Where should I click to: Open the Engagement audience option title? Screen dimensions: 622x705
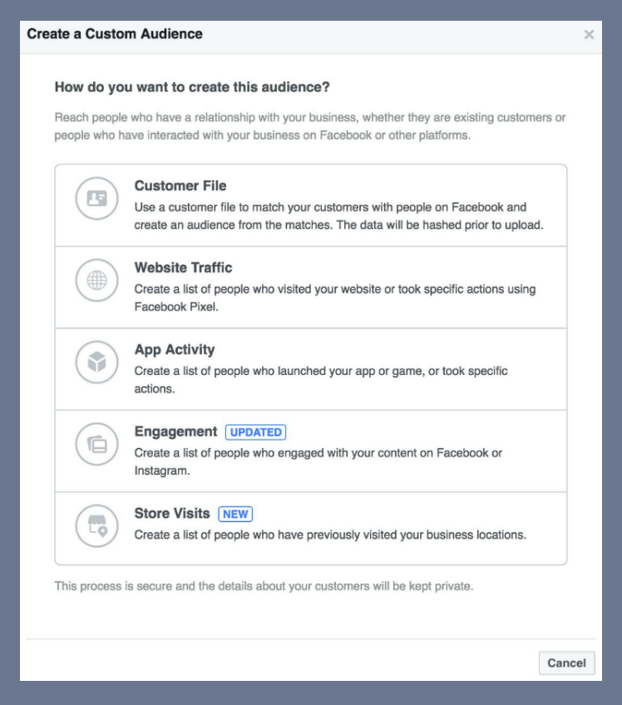[175, 431]
